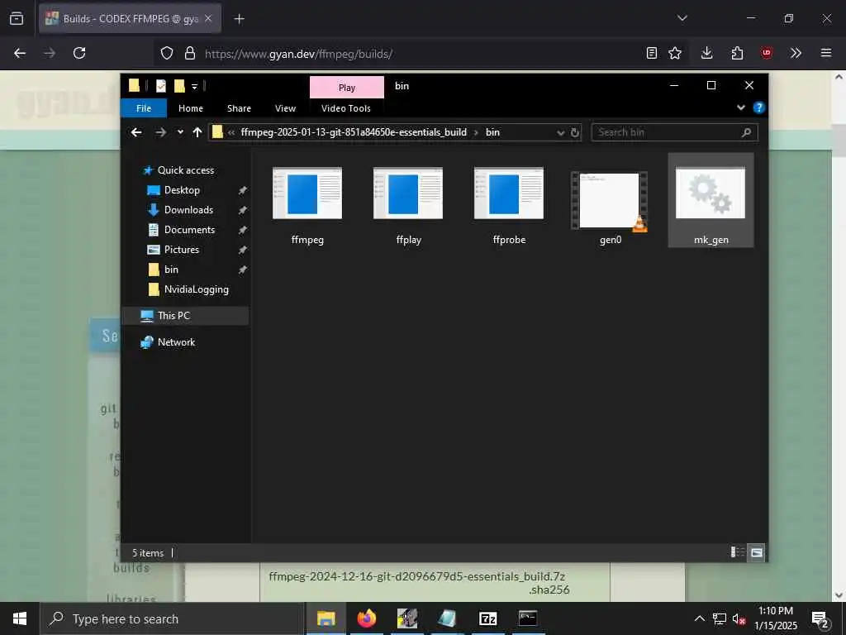Viewport: 846px width, 635px height.
Task: Open uBlock Origin extension icon
Action: coord(767,53)
